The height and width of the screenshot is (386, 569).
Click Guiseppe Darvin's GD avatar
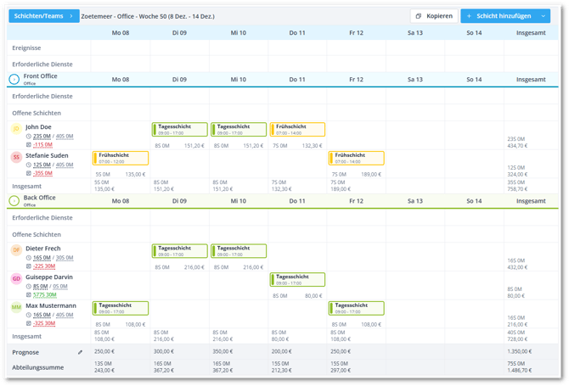click(15, 279)
